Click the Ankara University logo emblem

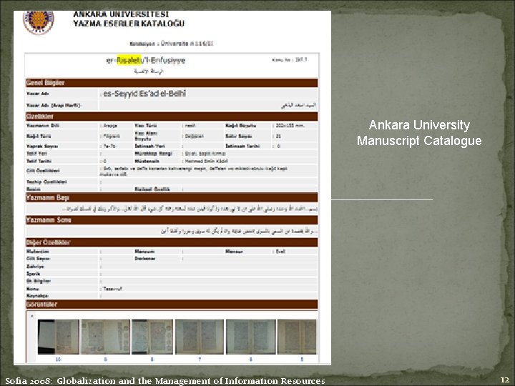click(x=38, y=21)
